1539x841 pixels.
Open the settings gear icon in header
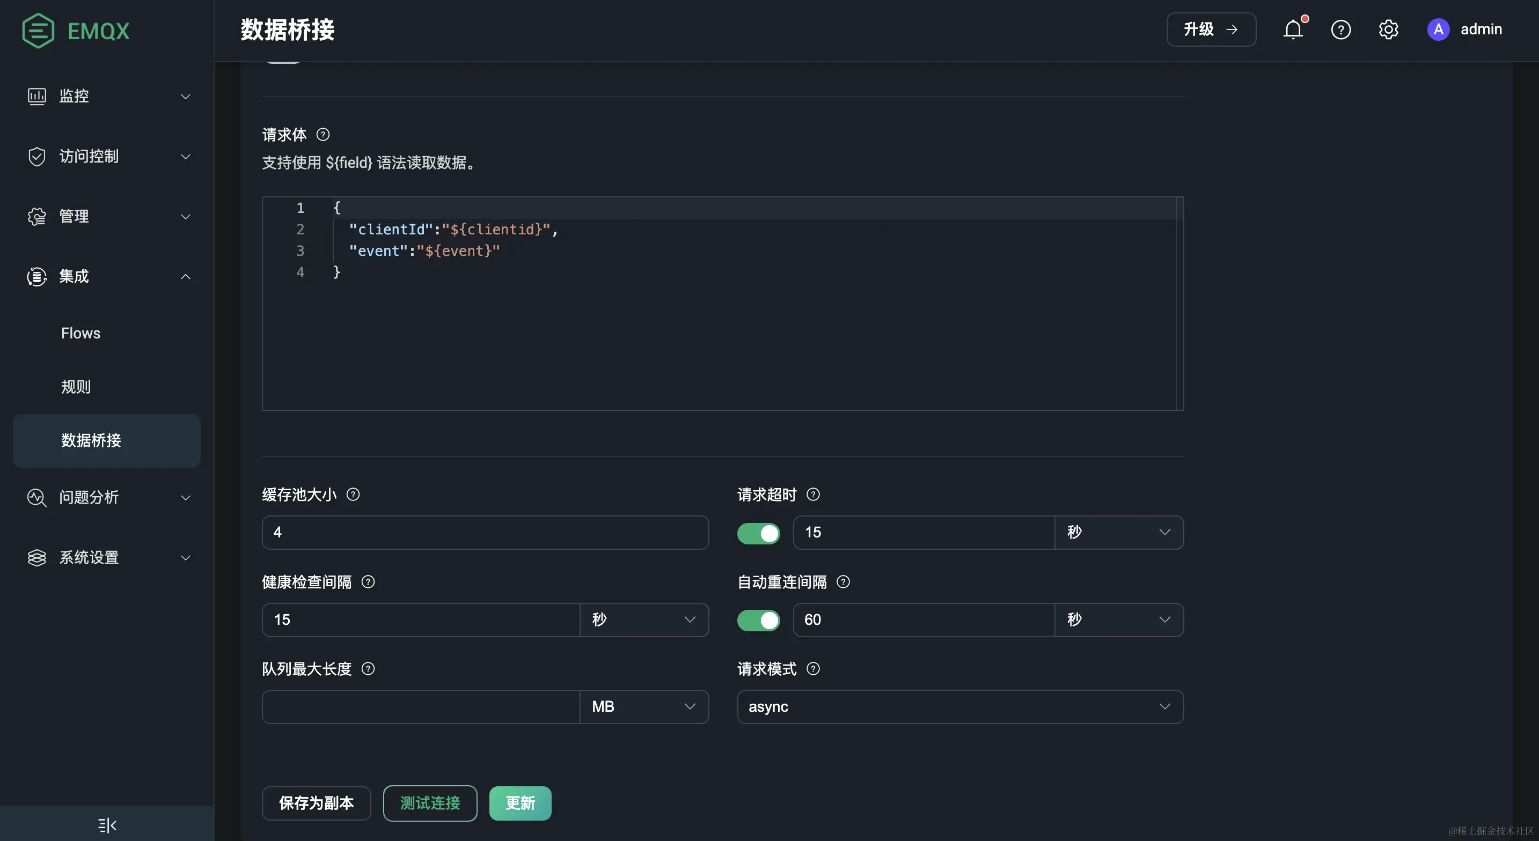pyautogui.click(x=1388, y=29)
